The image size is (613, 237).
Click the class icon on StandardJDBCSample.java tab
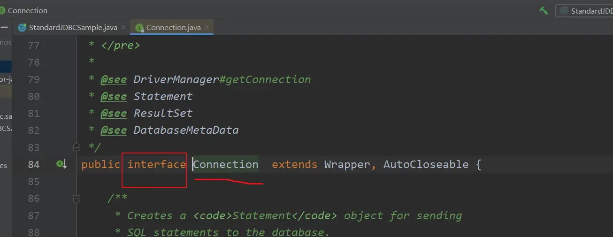[x=22, y=28]
